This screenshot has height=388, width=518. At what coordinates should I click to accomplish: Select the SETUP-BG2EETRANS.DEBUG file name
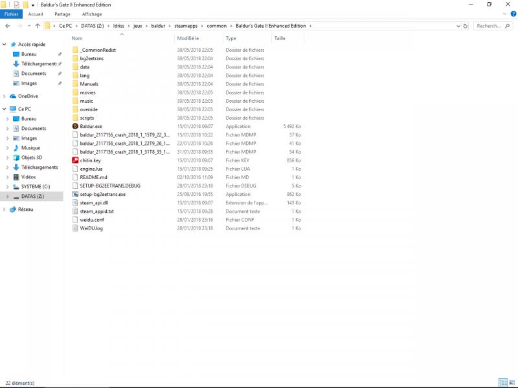coord(110,186)
